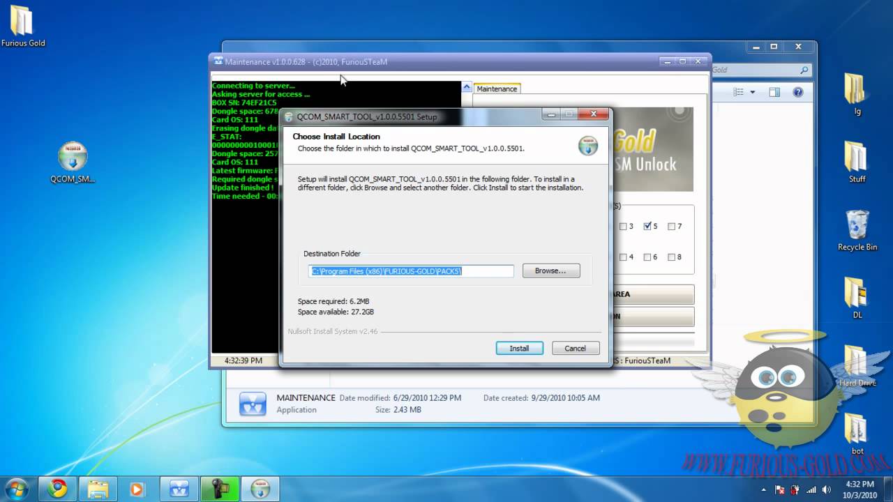Check pack 4 checkbox in Maintenance window
This screenshot has height=502, width=893.
coord(623,257)
